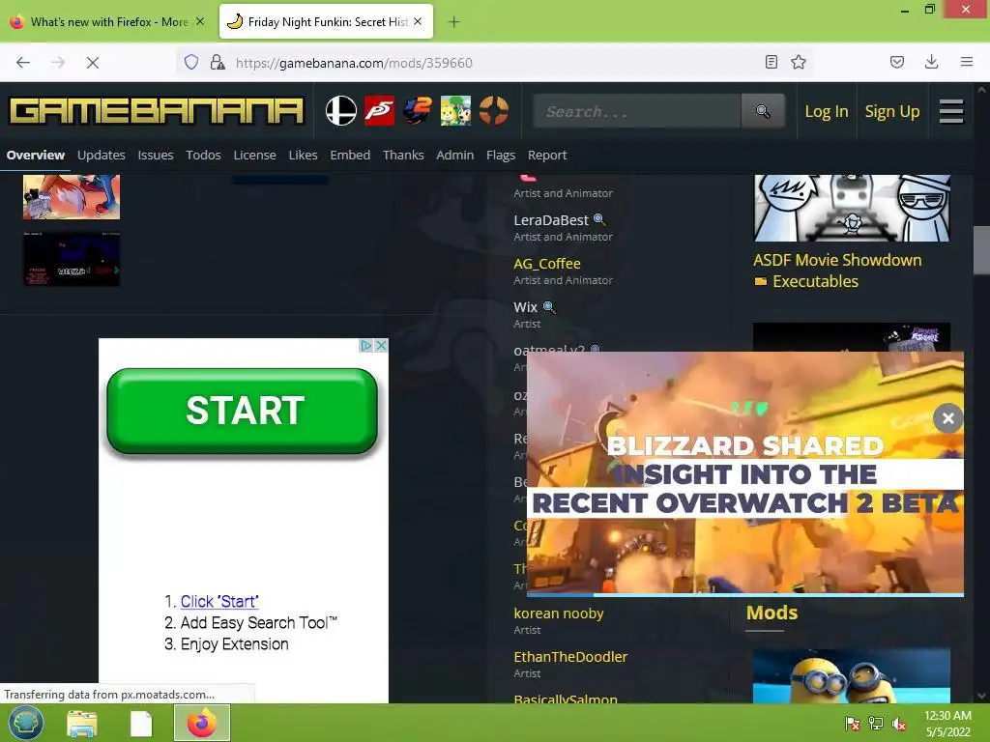
Task: Open Action Center flag tray icon
Action: click(x=853, y=724)
